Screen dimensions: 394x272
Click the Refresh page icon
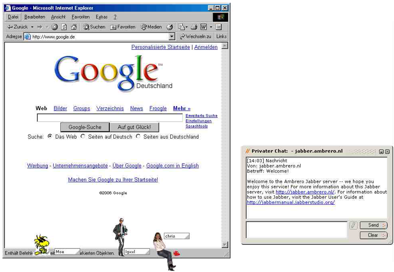click(x=64, y=27)
